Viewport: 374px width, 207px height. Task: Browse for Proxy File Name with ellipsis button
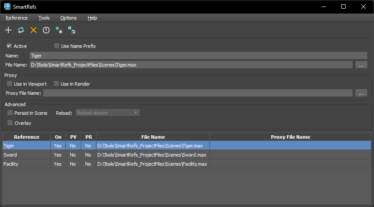(361, 93)
